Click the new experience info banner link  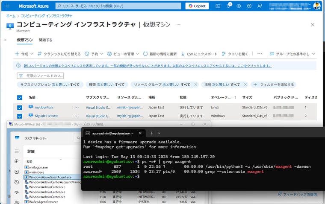148,66
